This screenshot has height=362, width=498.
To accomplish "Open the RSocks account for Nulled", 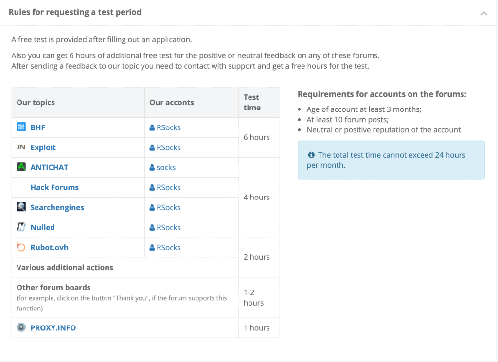I will tap(169, 228).
